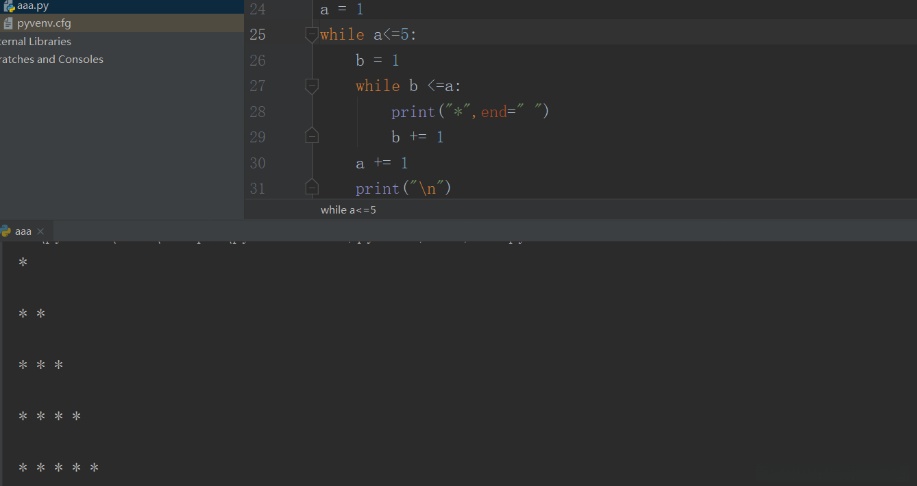The image size is (917, 486).
Task: Open Scratches and Consoles node
Action: [x=51, y=59]
